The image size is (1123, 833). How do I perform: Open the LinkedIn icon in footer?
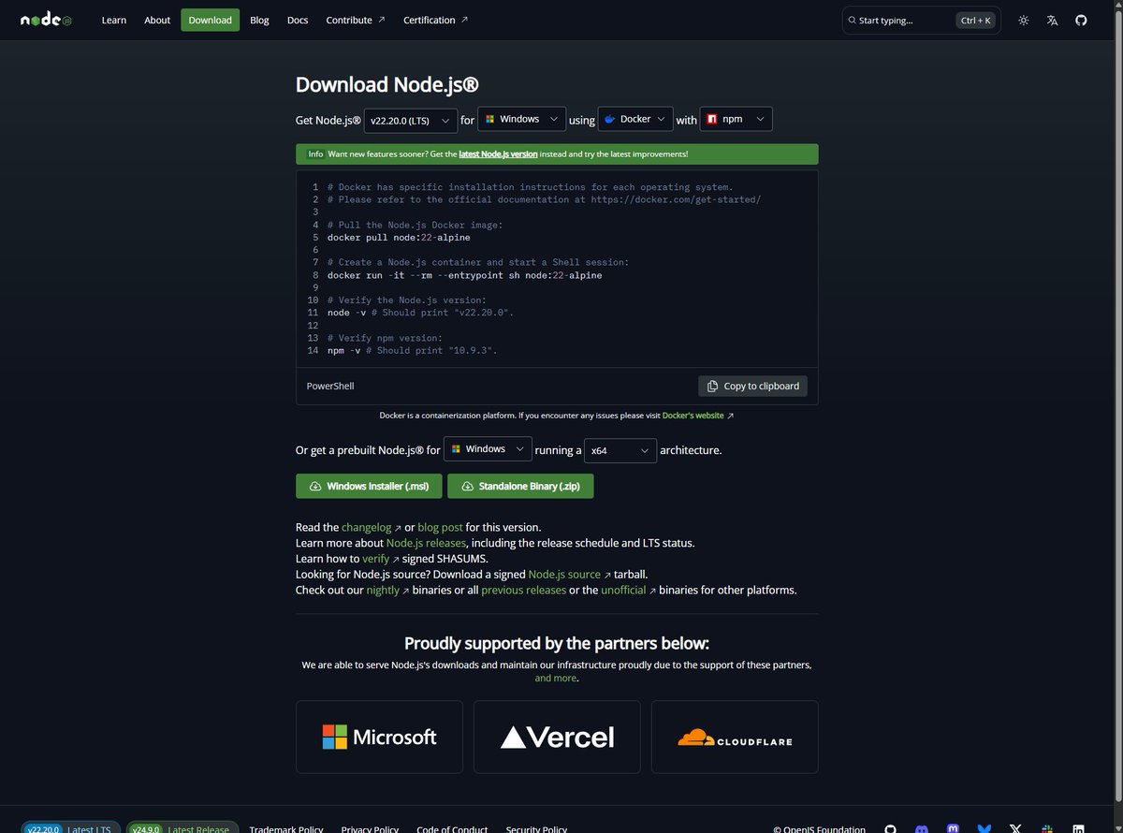point(1078,829)
